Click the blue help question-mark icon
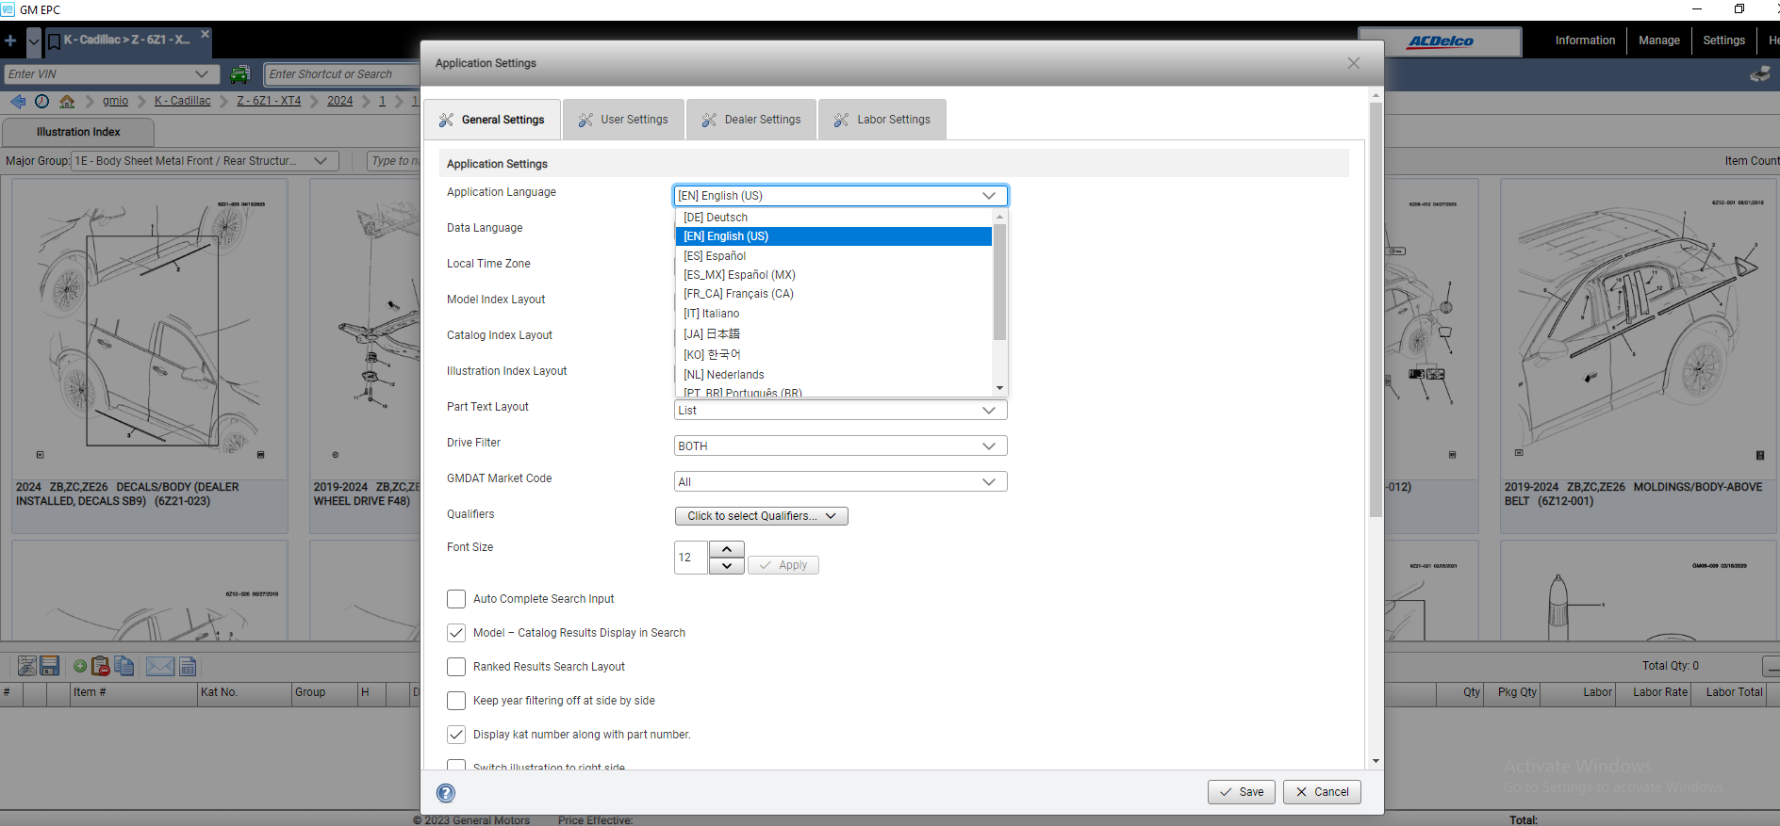The height and width of the screenshot is (826, 1780). coord(446,793)
